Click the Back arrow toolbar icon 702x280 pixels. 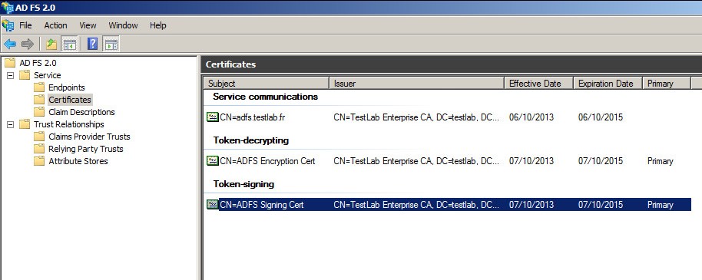(10, 44)
